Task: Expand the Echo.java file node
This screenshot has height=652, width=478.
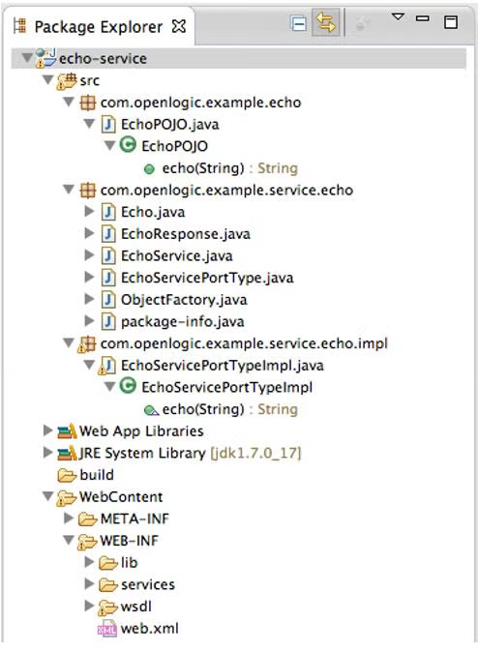Action: (89, 211)
